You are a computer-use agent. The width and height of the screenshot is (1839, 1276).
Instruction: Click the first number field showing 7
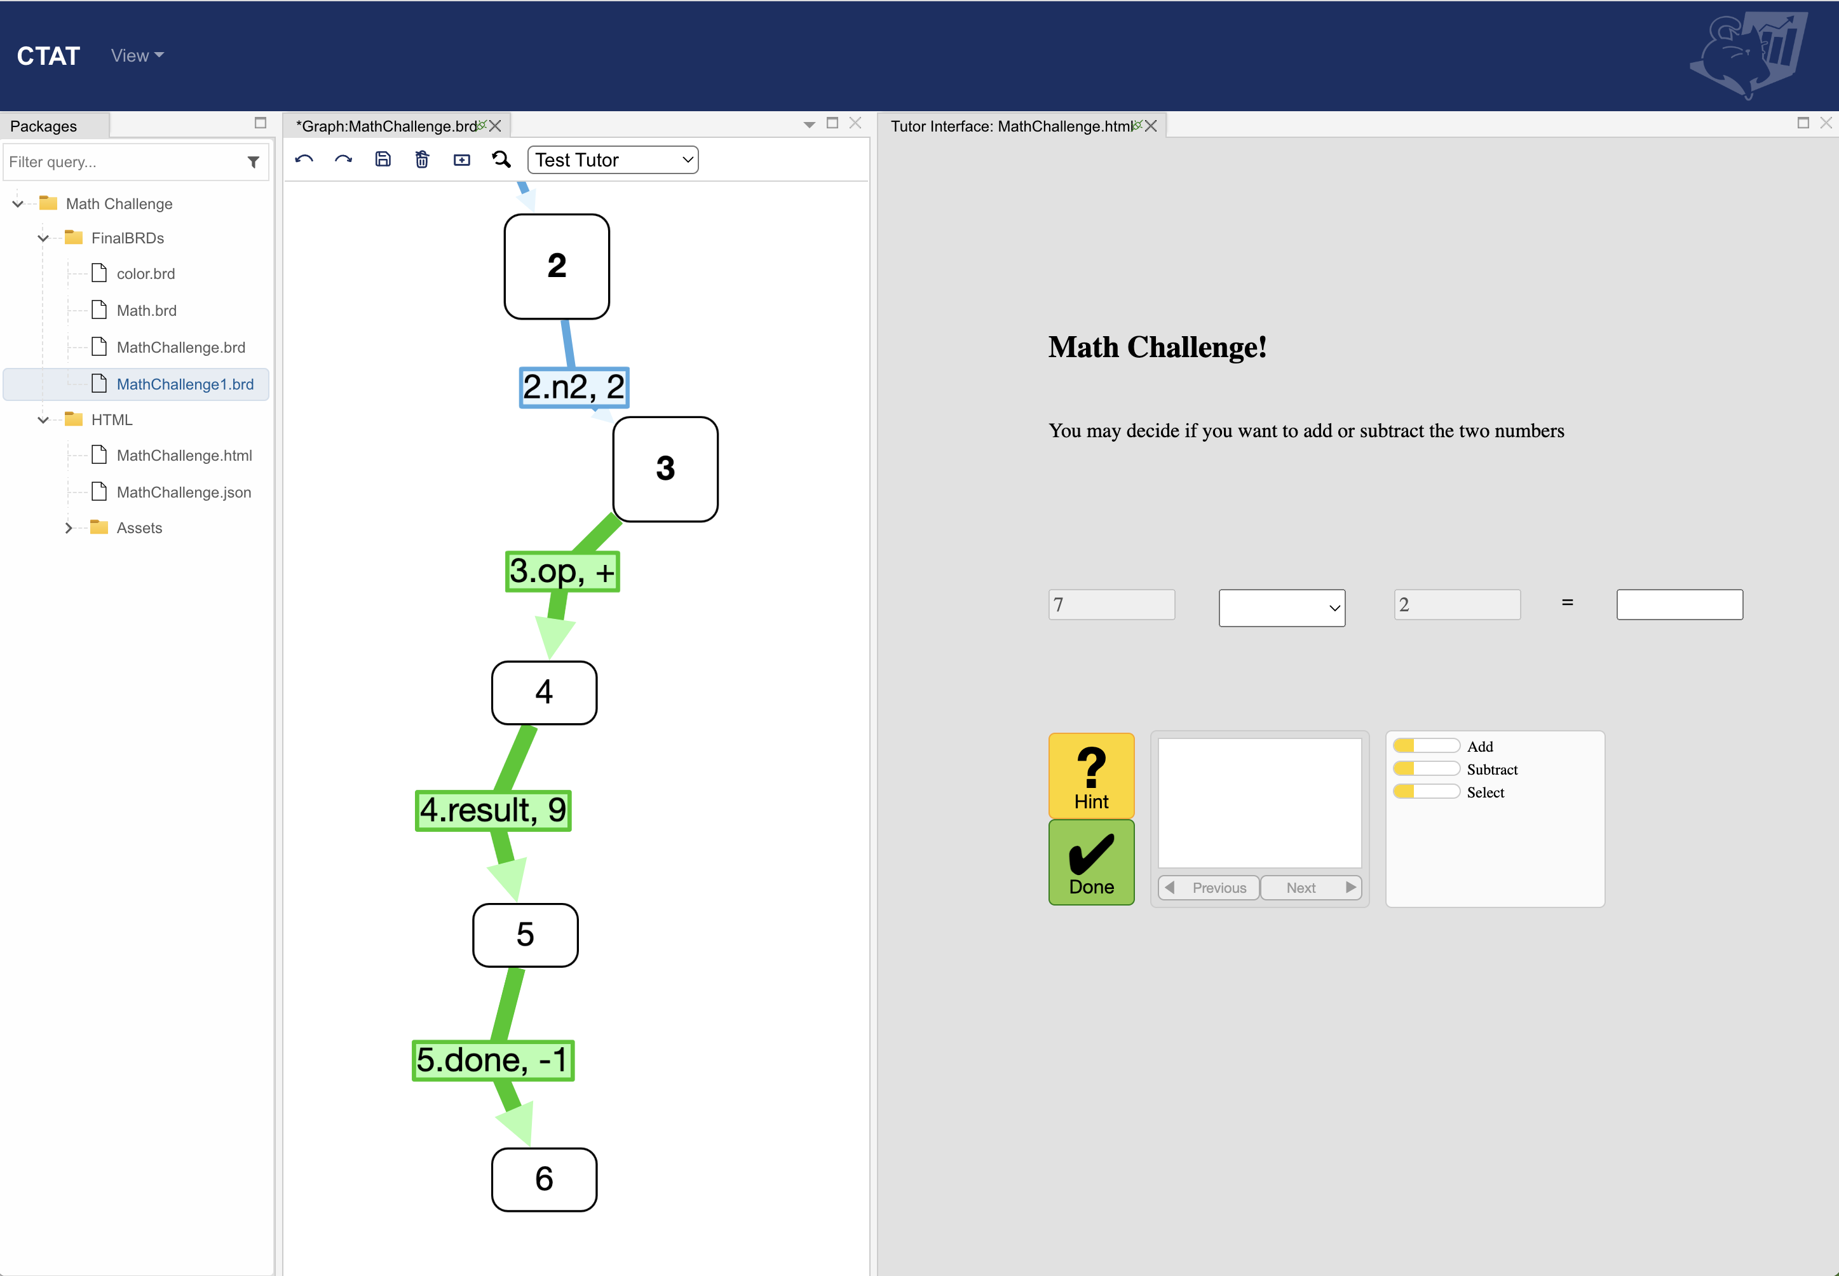[1111, 604]
